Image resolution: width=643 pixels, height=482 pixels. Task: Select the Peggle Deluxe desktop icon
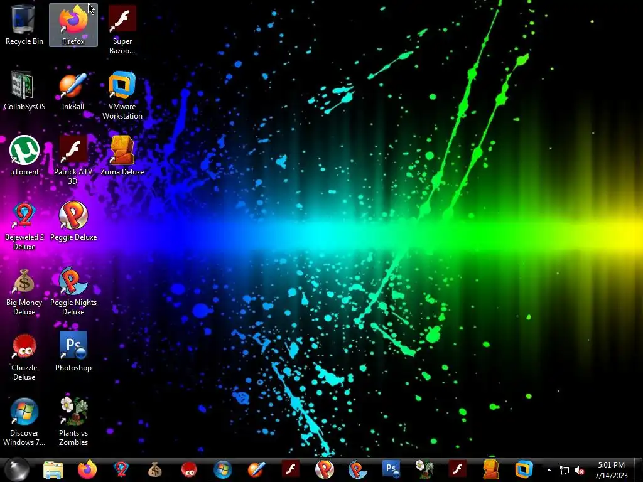pyautogui.click(x=73, y=222)
